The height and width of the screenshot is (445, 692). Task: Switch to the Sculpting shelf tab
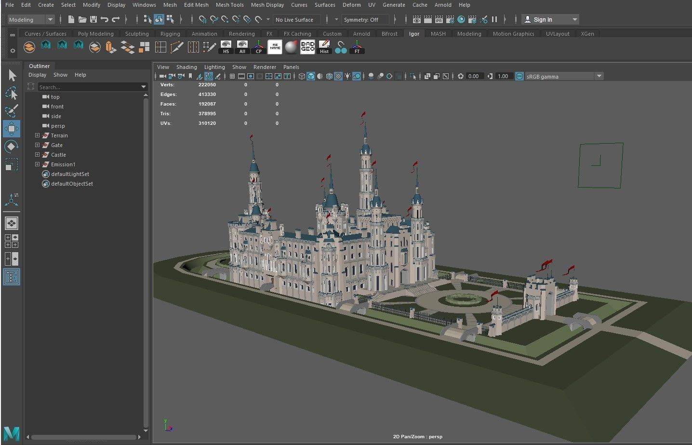tap(137, 34)
